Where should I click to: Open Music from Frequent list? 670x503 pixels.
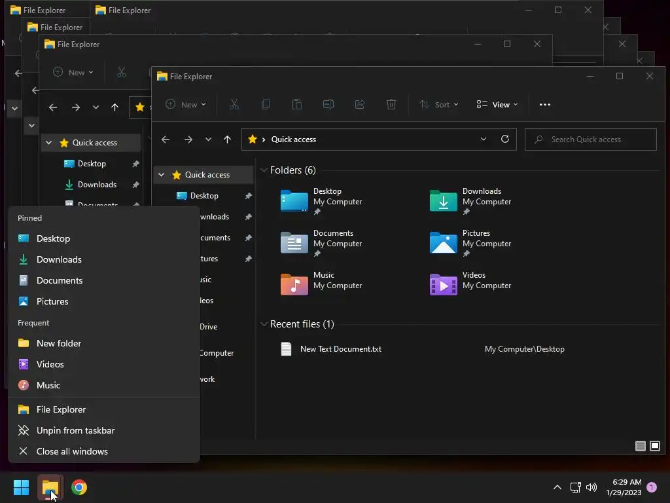(x=104, y=385)
